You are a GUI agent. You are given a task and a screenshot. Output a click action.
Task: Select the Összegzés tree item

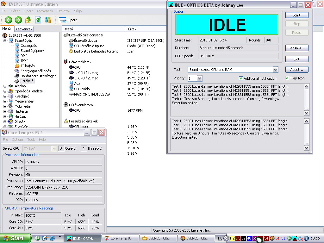(x=28, y=46)
